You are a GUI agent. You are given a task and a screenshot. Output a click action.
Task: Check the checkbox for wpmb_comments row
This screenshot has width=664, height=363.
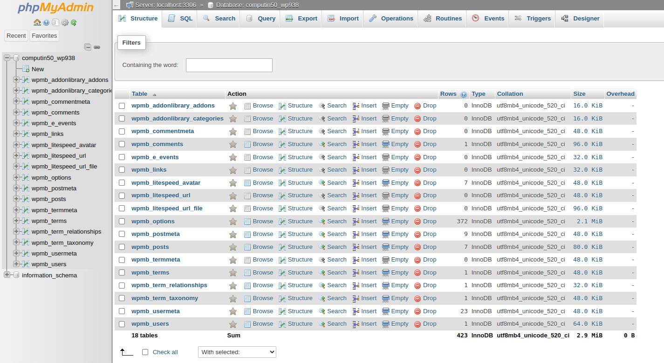tap(122, 144)
